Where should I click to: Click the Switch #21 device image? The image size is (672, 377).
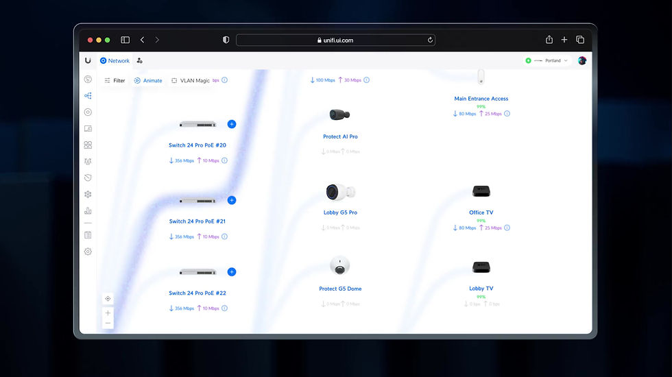point(197,200)
